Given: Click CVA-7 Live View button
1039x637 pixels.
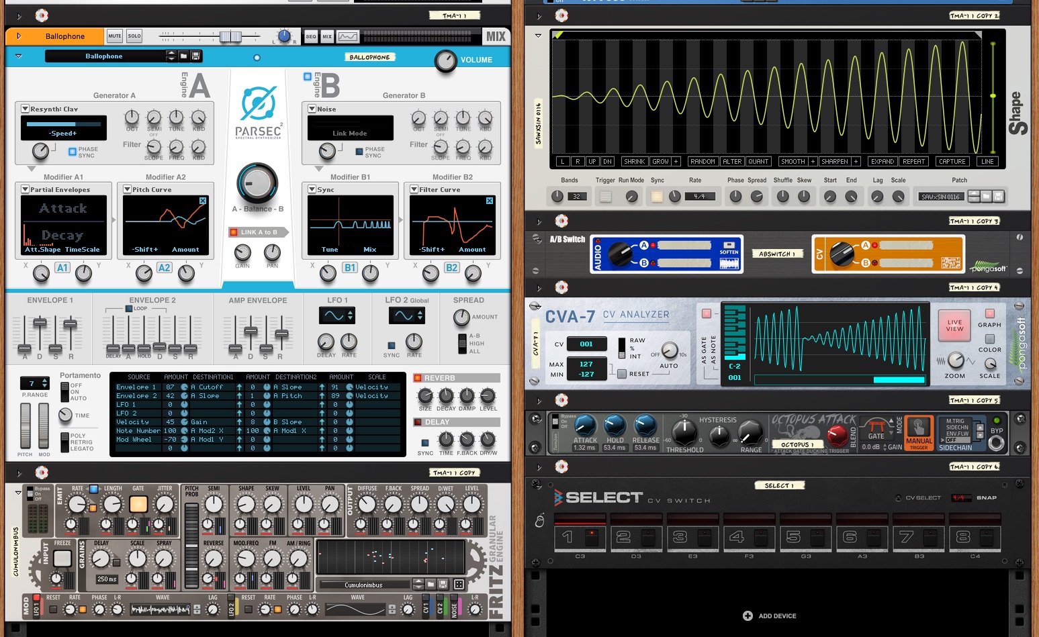Looking at the screenshot, I should [x=954, y=326].
